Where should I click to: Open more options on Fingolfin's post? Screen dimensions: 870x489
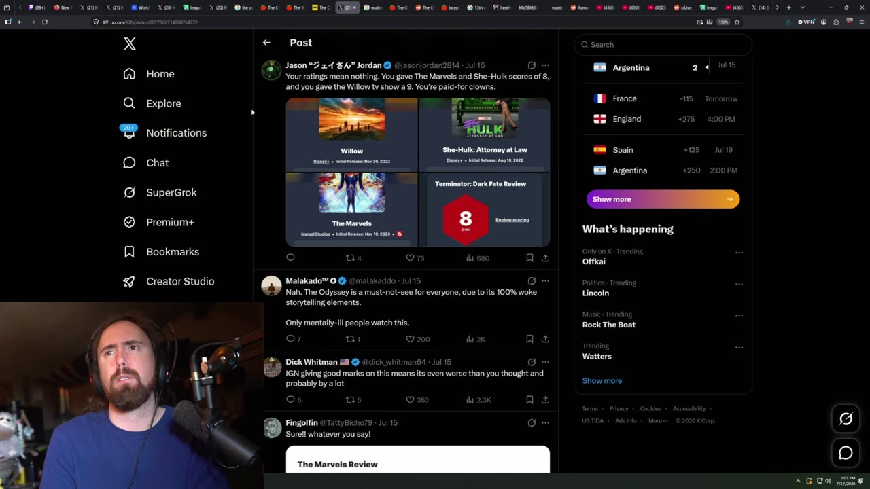pos(545,422)
